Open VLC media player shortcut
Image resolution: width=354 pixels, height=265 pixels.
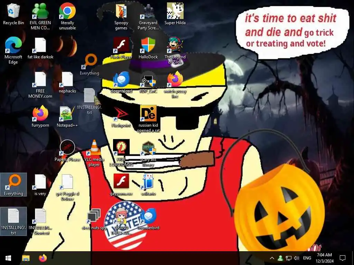click(94, 153)
